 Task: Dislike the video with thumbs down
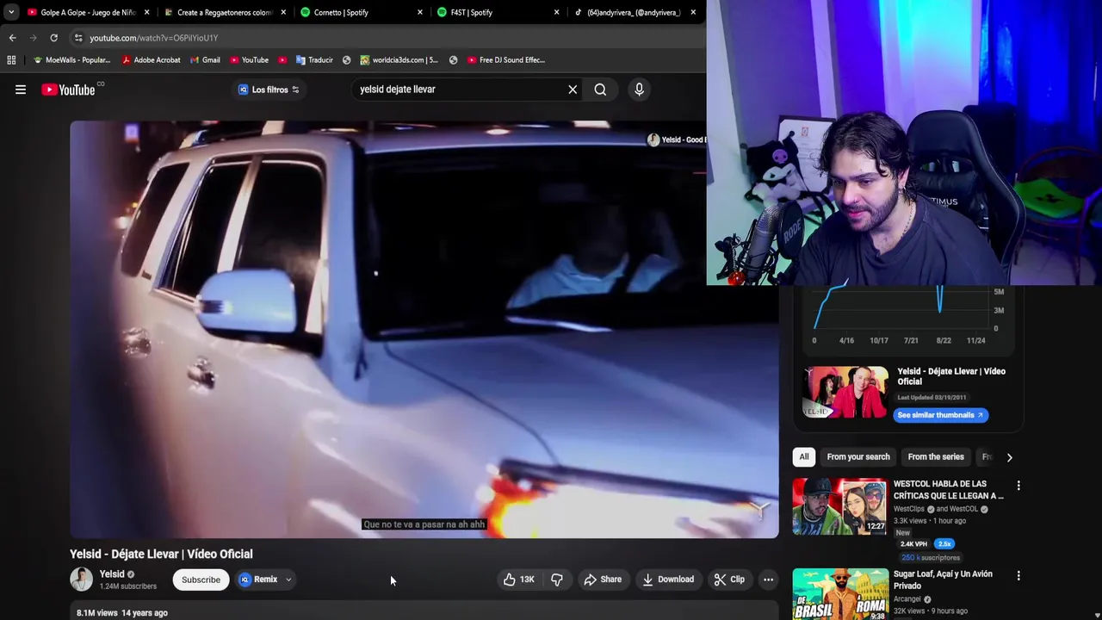tap(557, 580)
